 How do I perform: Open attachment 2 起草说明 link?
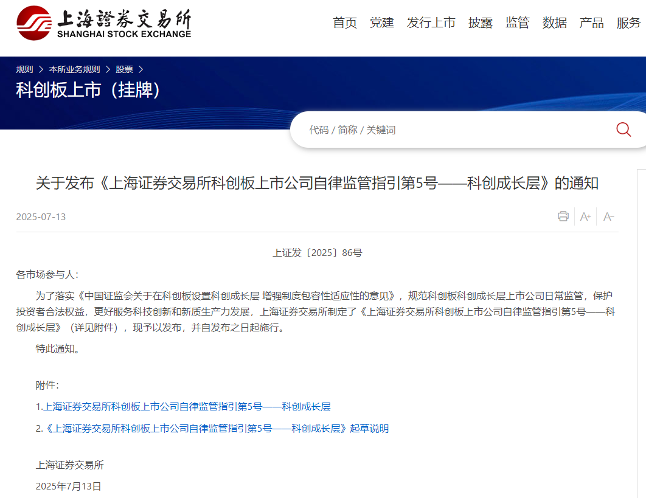[217, 429]
